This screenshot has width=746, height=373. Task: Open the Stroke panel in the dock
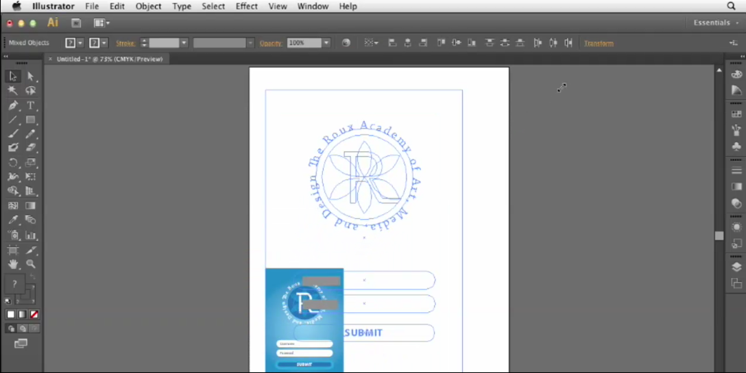[736, 170]
